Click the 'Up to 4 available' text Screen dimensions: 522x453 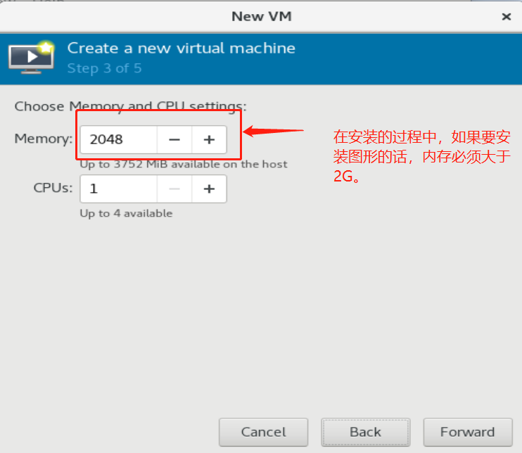[x=126, y=213]
